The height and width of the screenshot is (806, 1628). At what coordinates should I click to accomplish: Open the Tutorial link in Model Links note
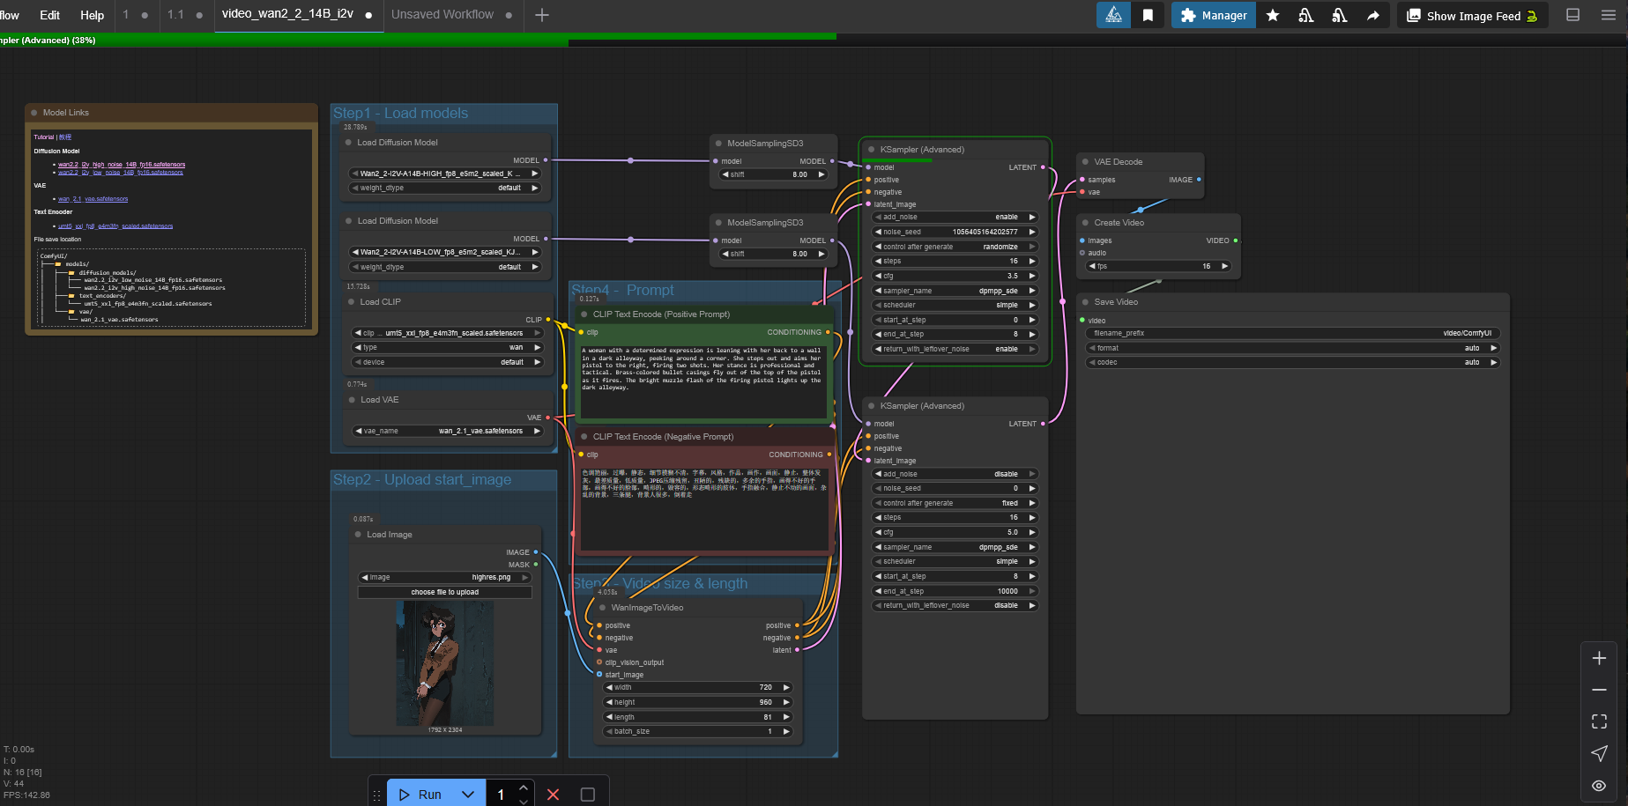(42, 137)
